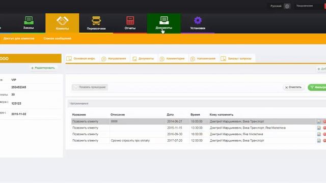Click the Основная инфо. tab icon

click(69, 58)
